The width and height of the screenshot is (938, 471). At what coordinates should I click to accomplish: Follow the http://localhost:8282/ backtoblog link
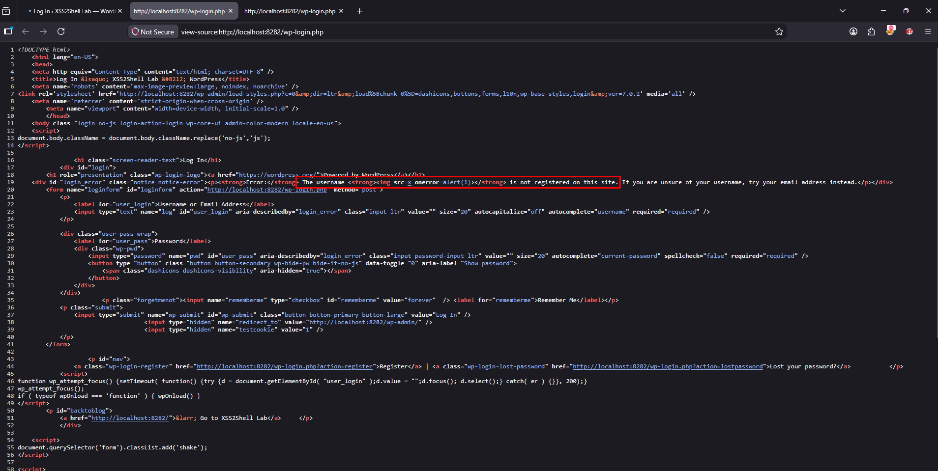130,418
